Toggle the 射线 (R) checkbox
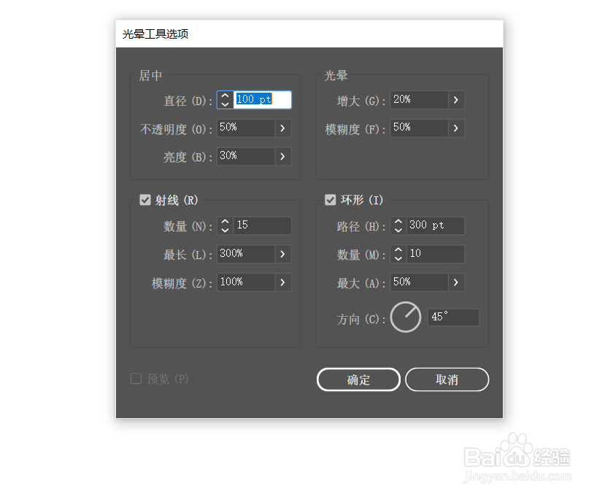The width and height of the screenshot is (605, 497). pyautogui.click(x=145, y=200)
